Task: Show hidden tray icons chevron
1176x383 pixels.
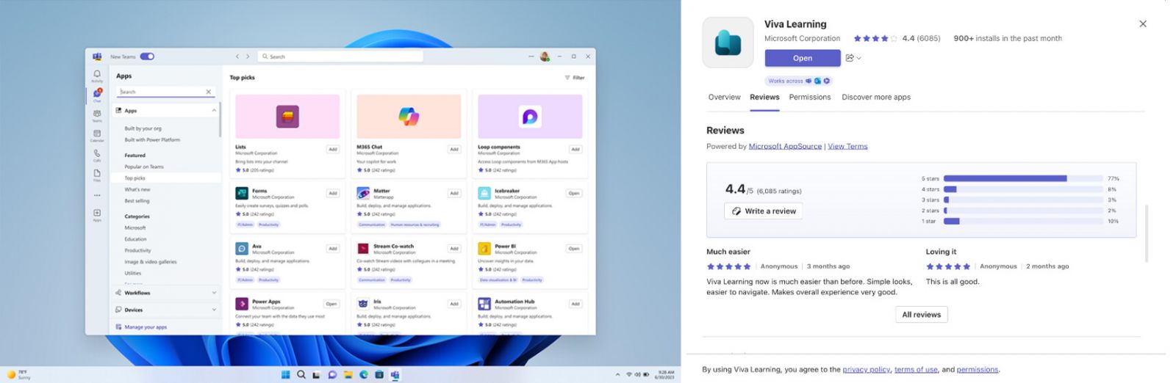Action: [x=617, y=374]
